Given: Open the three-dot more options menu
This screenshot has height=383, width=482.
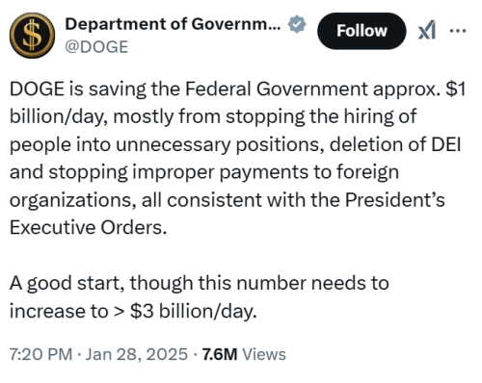Looking at the screenshot, I should point(458,31).
